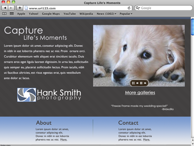Image resolution: width=194 pixels, height=146 pixels.
Task: Go to previous slideshow photo
Action: (137, 83)
